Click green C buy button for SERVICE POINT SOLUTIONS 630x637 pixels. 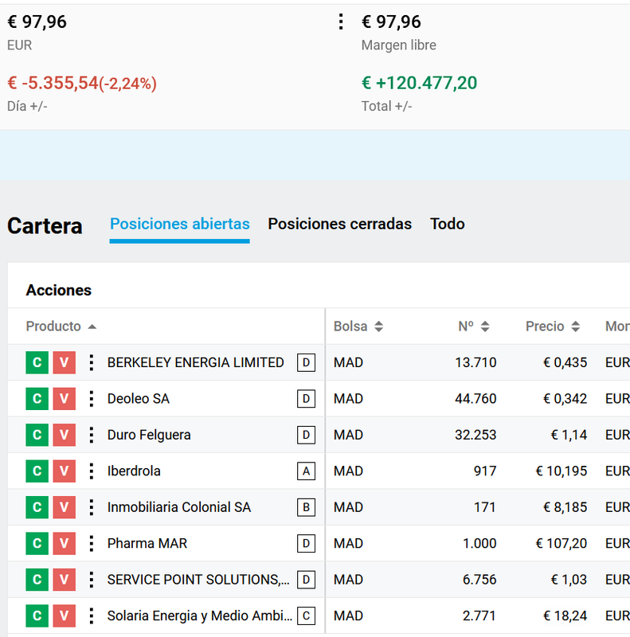(37, 580)
